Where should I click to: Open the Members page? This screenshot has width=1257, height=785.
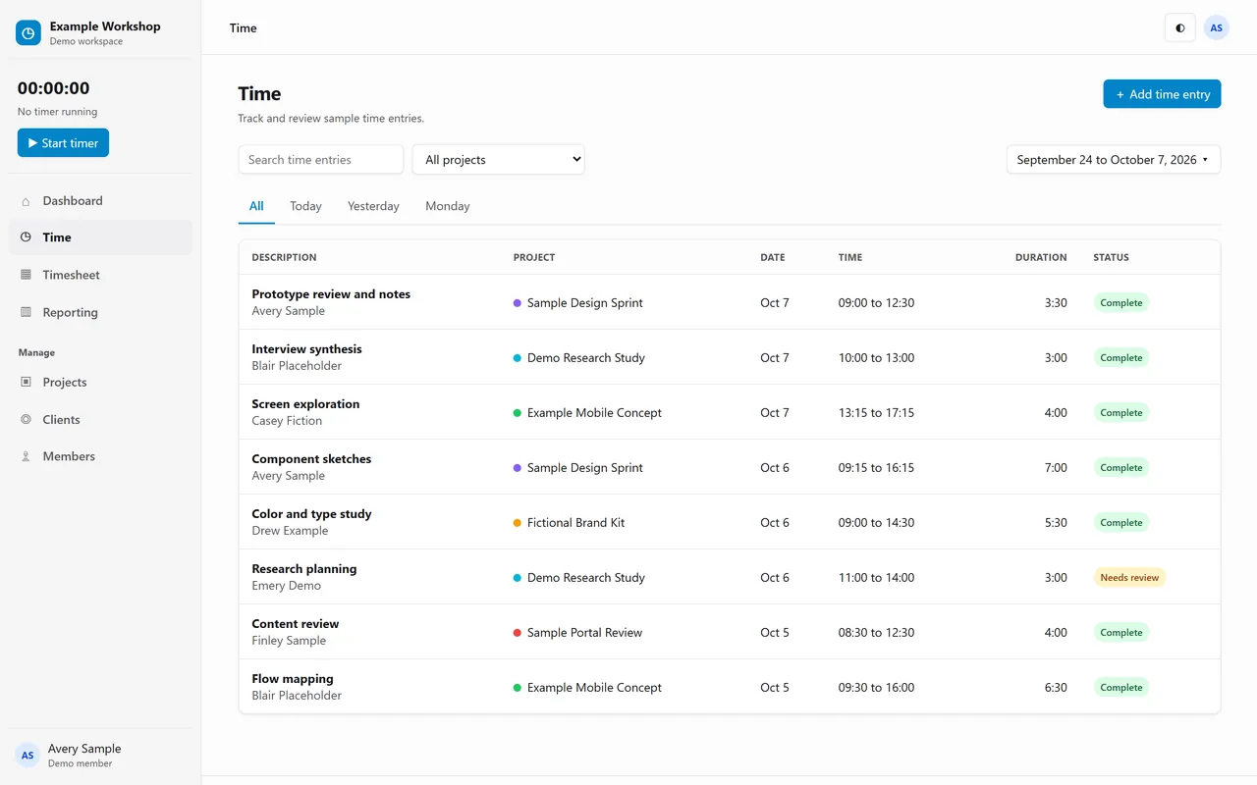[x=100, y=456]
